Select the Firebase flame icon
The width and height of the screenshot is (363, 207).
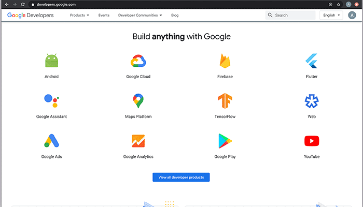pos(225,61)
